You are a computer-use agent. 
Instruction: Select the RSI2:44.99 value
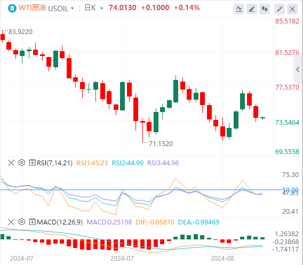click(x=127, y=163)
